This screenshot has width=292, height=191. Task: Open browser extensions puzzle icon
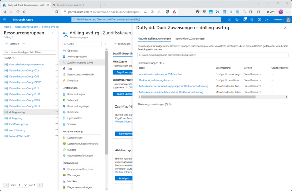(244, 12)
